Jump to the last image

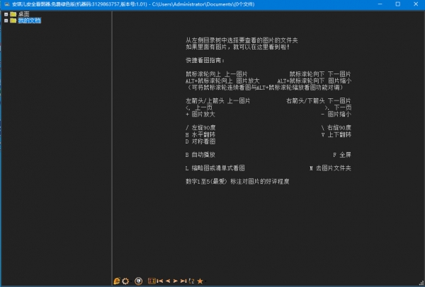tap(183, 281)
